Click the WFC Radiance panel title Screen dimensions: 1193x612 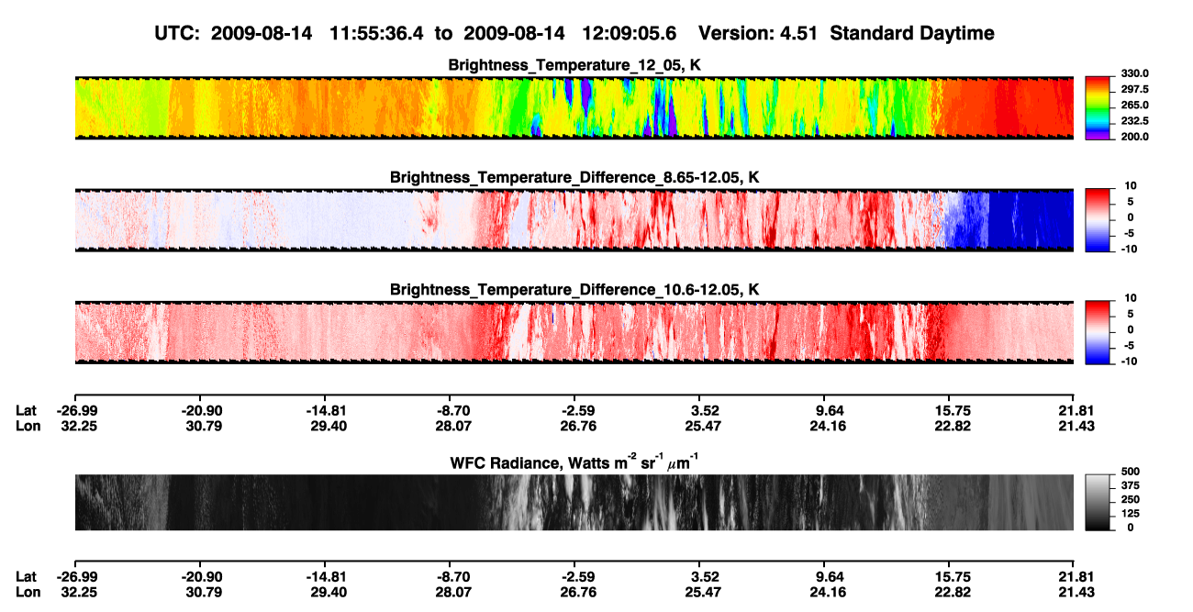[x=574, y=462]
